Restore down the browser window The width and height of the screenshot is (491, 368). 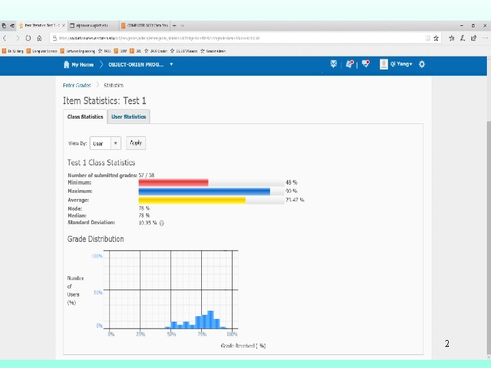pos(473,26)
